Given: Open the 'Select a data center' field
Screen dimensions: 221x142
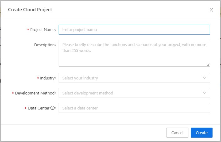Looking at the screenshot, I should [134, 108].
